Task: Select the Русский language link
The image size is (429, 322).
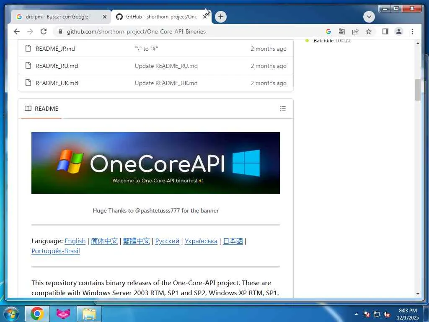Action: 167,241
